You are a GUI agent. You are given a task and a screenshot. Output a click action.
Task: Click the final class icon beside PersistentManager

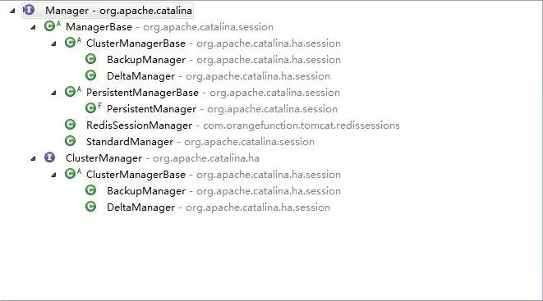pos(91,107)
